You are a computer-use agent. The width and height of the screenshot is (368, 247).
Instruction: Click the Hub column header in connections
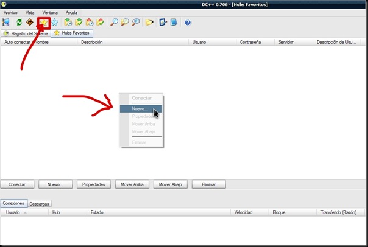(x=68, y=212)
